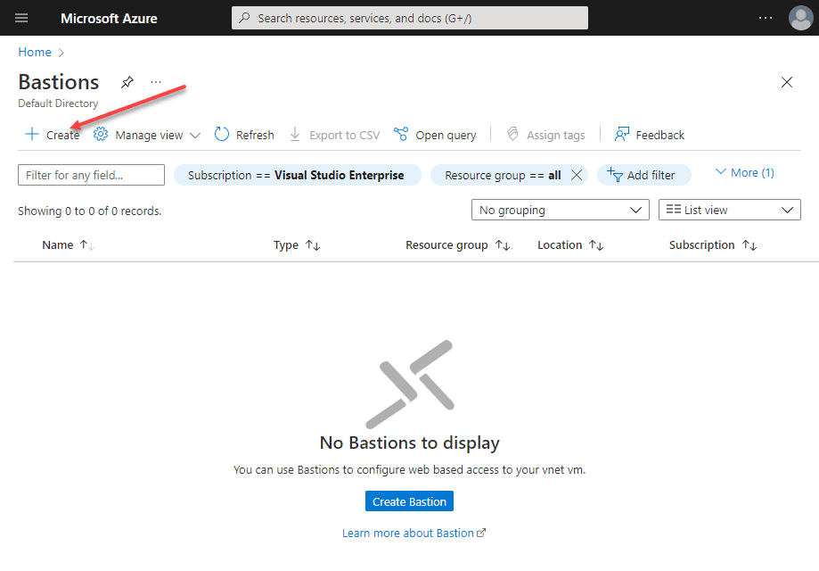This screenshot has width=819, height=571.
Task: Open the No grouping dropdown
Action: (x=560, y=211)
